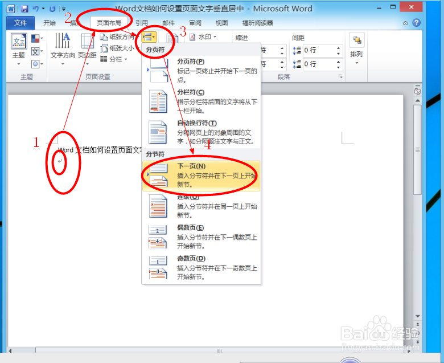Select 自动换行符(T) text wrapping break
The width and height of the screenshot is (444, 363).
pyautogui.click(x=202, y=132)
